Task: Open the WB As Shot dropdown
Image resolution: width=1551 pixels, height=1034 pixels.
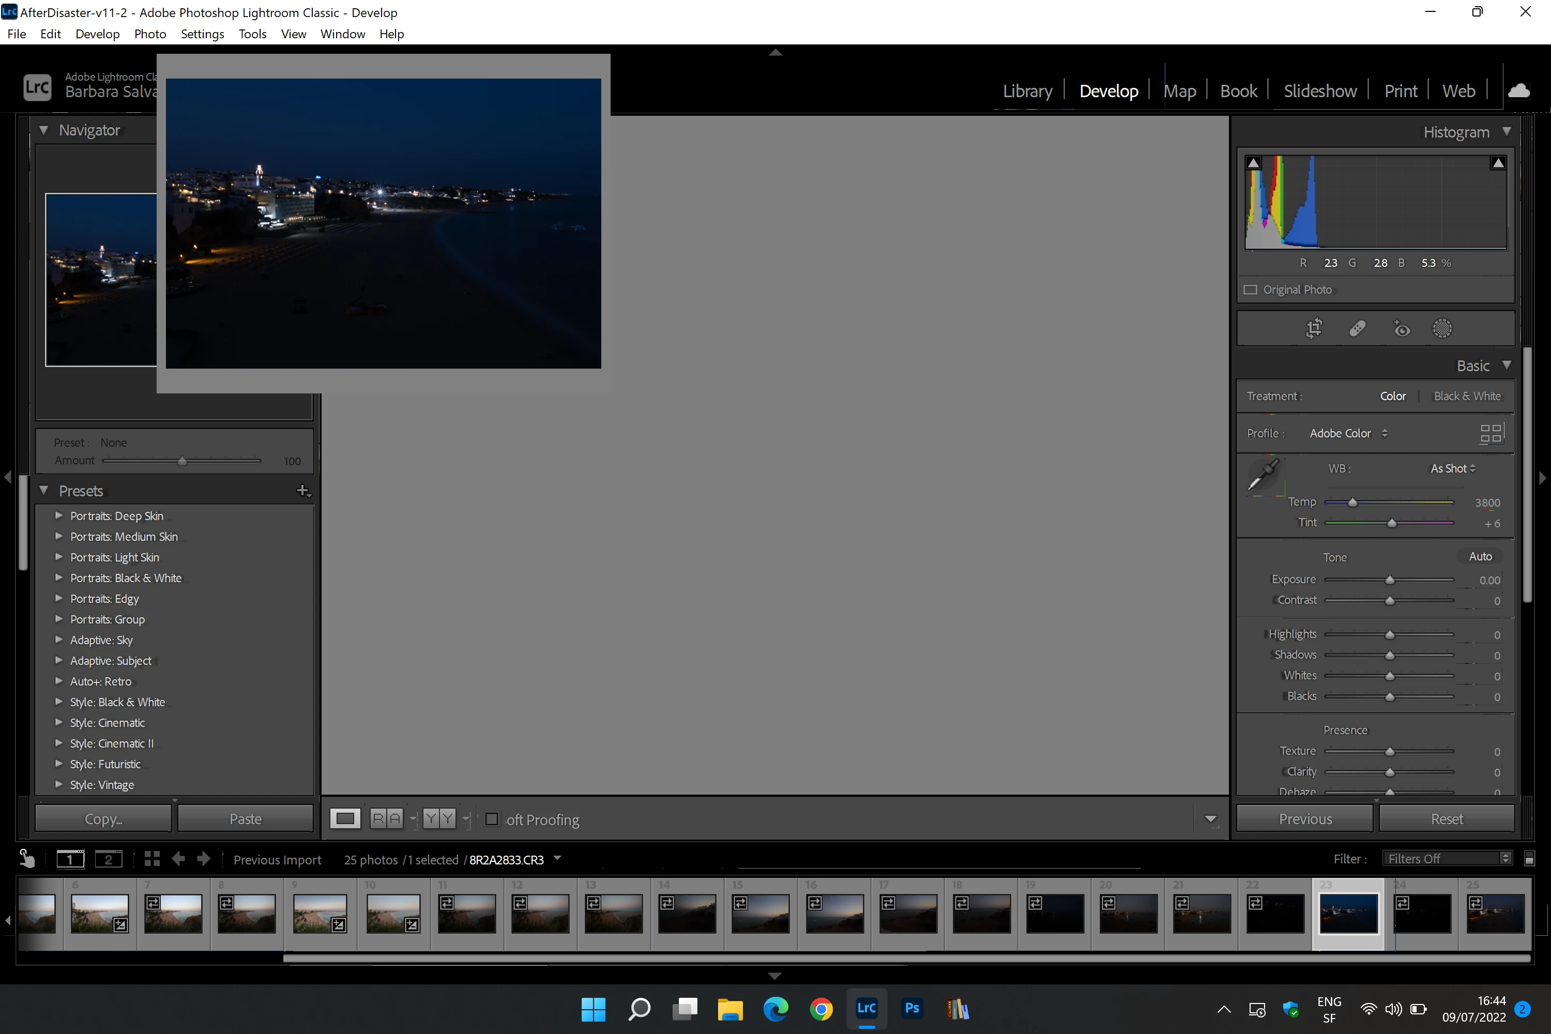Action: (x=1453, y=468)
